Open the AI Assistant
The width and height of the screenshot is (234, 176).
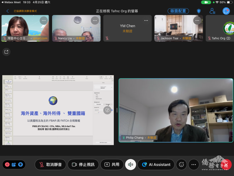pyautogui.click(x=156, y=165)
